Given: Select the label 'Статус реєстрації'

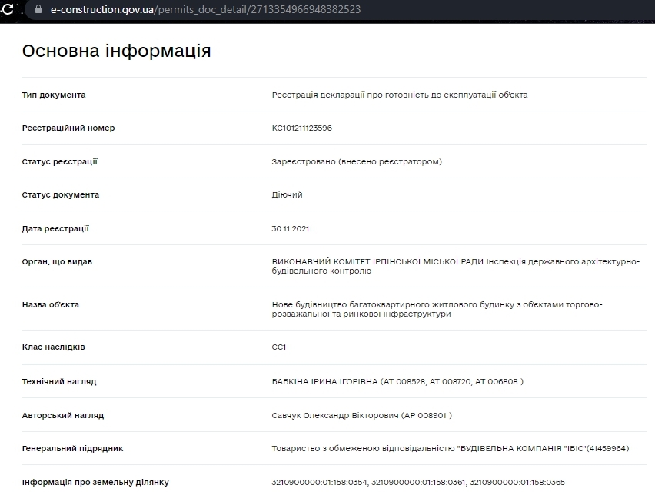Looking at the screenshot, I should pos(60,161).
